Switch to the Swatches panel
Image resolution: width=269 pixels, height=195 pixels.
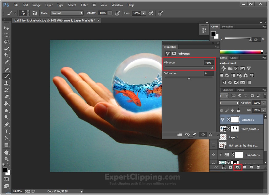(x=227, y=27)
